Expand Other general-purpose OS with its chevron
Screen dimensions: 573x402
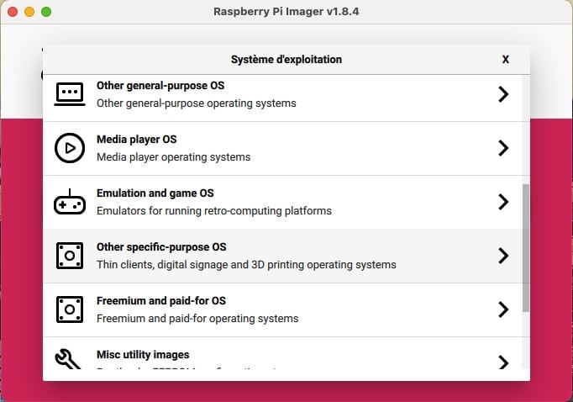[503, 94]
